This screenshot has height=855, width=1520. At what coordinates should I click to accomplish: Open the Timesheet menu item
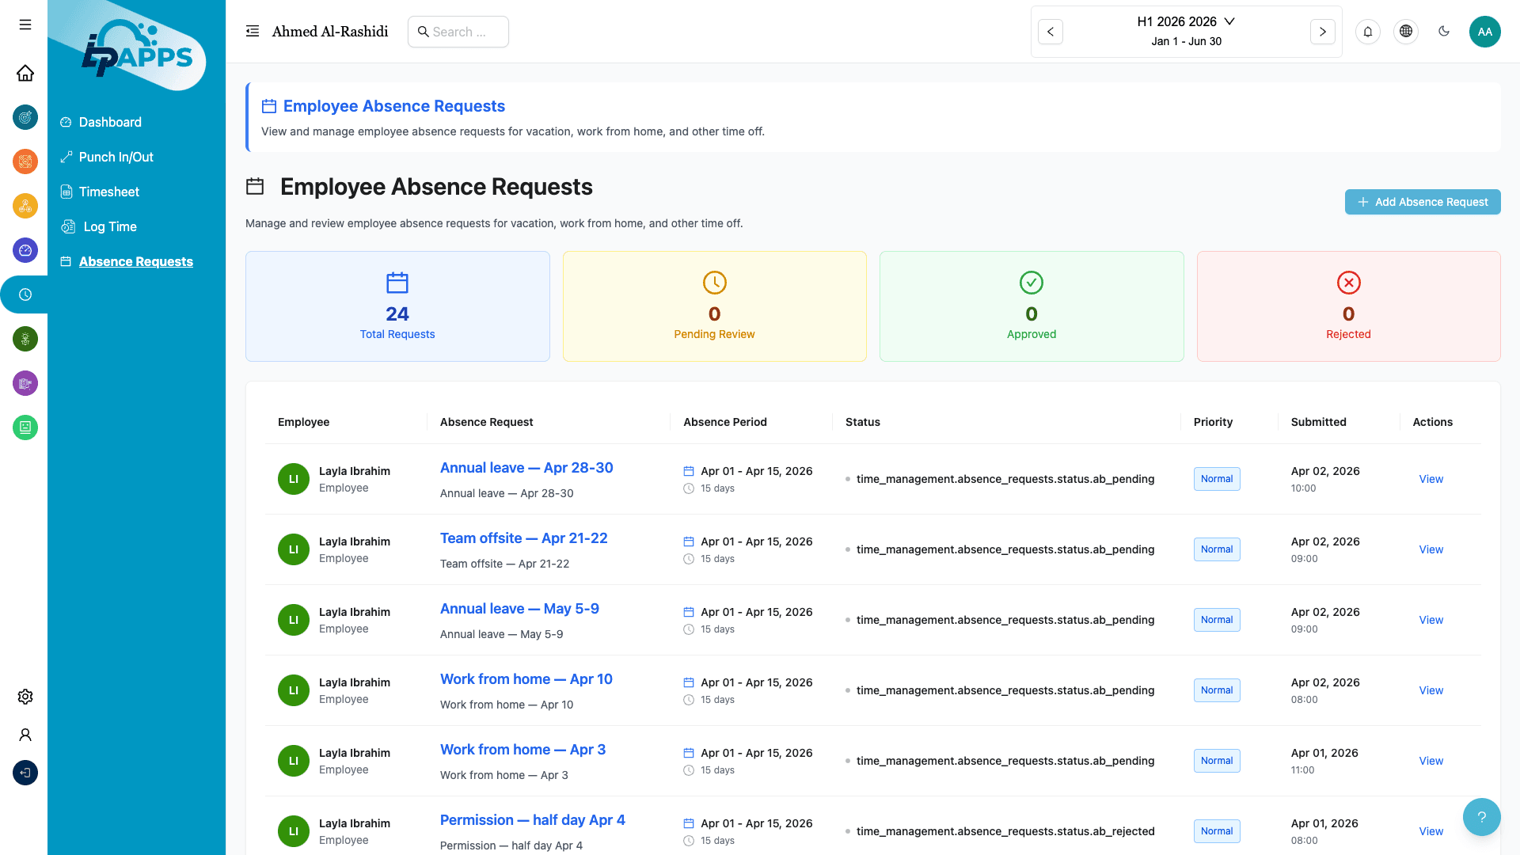[x=108, y=192]
